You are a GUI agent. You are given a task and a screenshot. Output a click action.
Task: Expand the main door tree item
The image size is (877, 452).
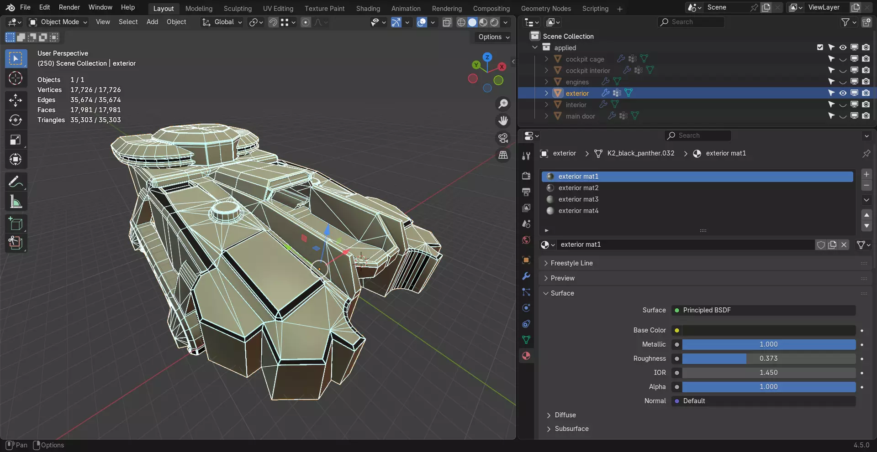[x=546, y=116]
